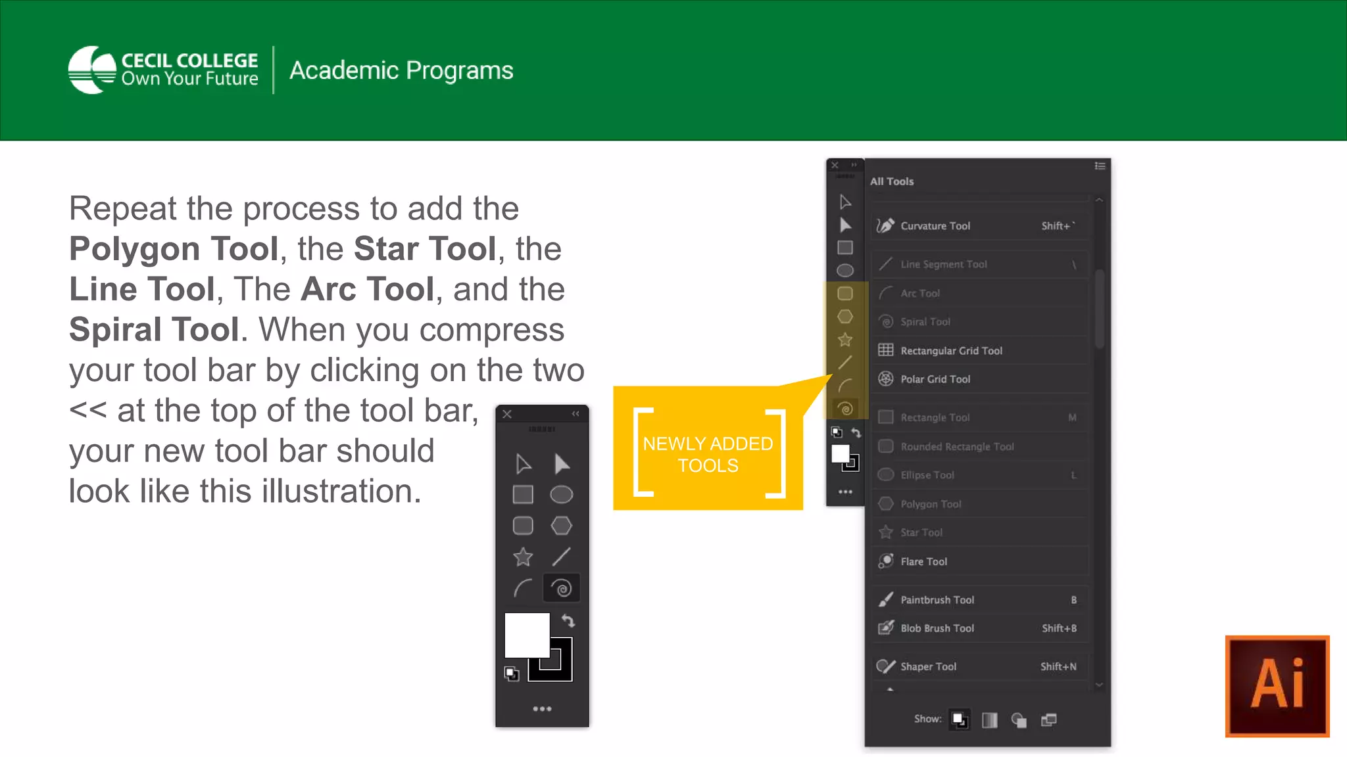Image resolution: width=1347 pixels, height=757 pixels.
Task: Select the Ellipse tool in compact toolbar
Action: 561,494
